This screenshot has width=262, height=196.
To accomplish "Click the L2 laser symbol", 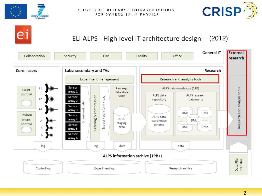I will point(51,99).
